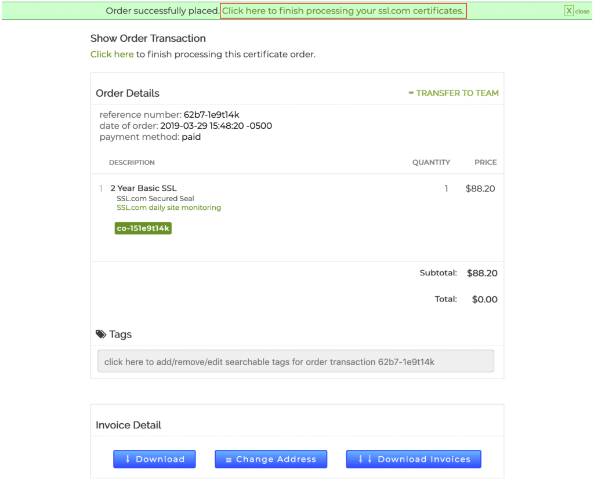Click the 'Click here' link under Show Order Transaction
Image resolution: width=594 pixels, height=480 pixels.
pos(112,54)
